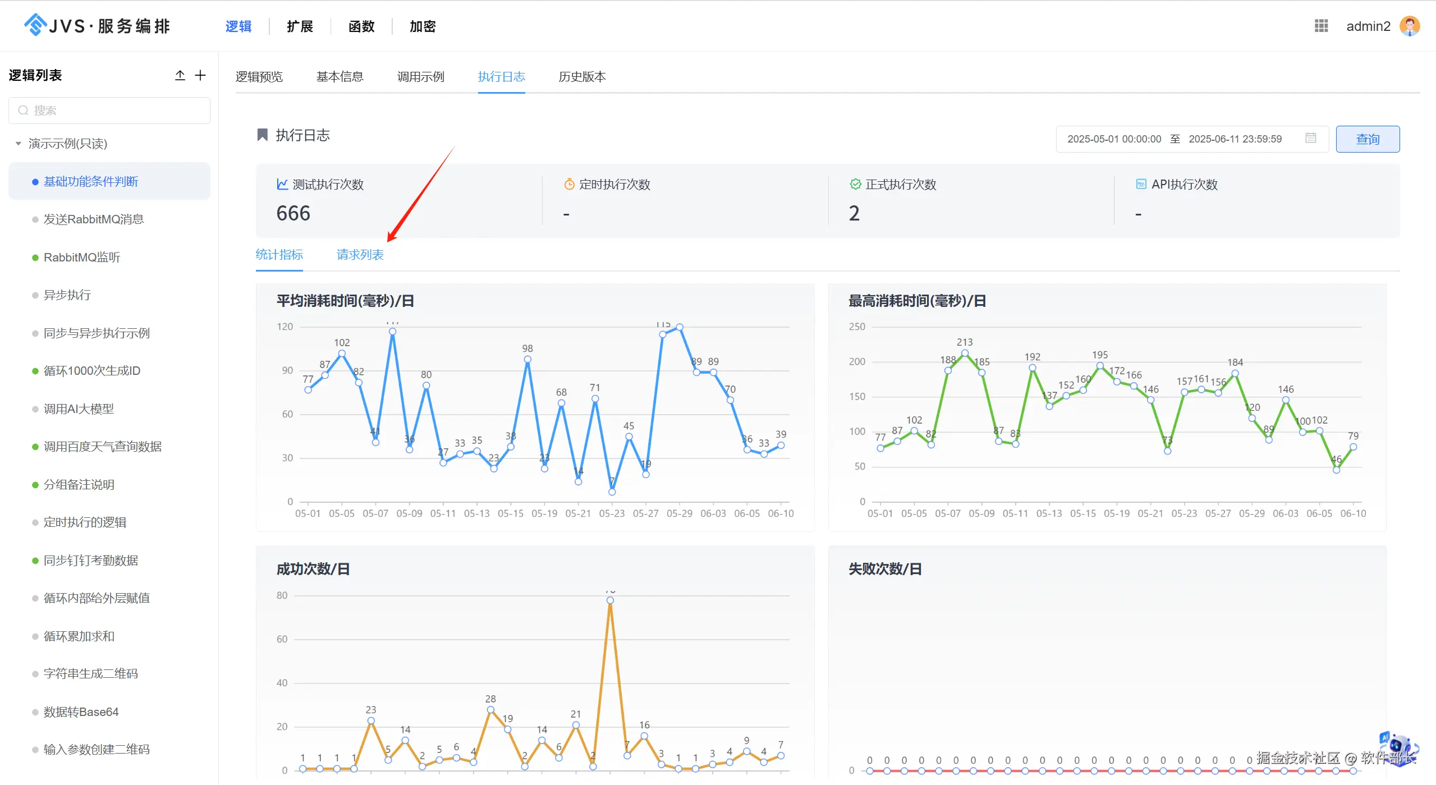Click the JVS logo icon
Viewport: 1436px width, 785px height.
36,25
